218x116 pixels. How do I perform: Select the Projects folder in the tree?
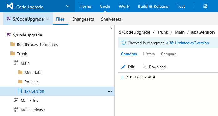28,82
